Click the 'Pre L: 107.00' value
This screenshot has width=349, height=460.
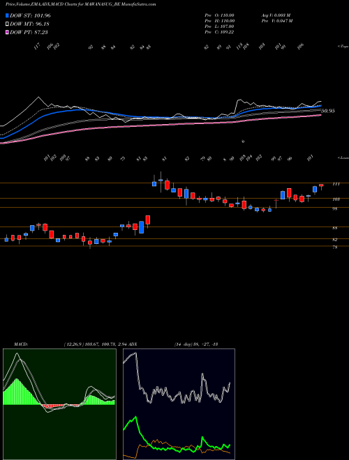(x=219, y=26)
